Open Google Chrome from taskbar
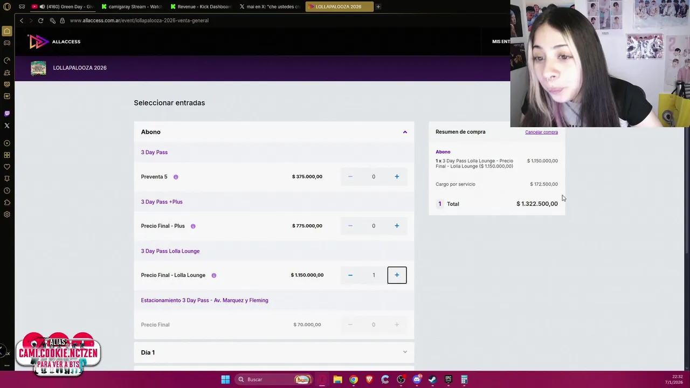This screenshot has height=388, width=690. pos(354,379)
